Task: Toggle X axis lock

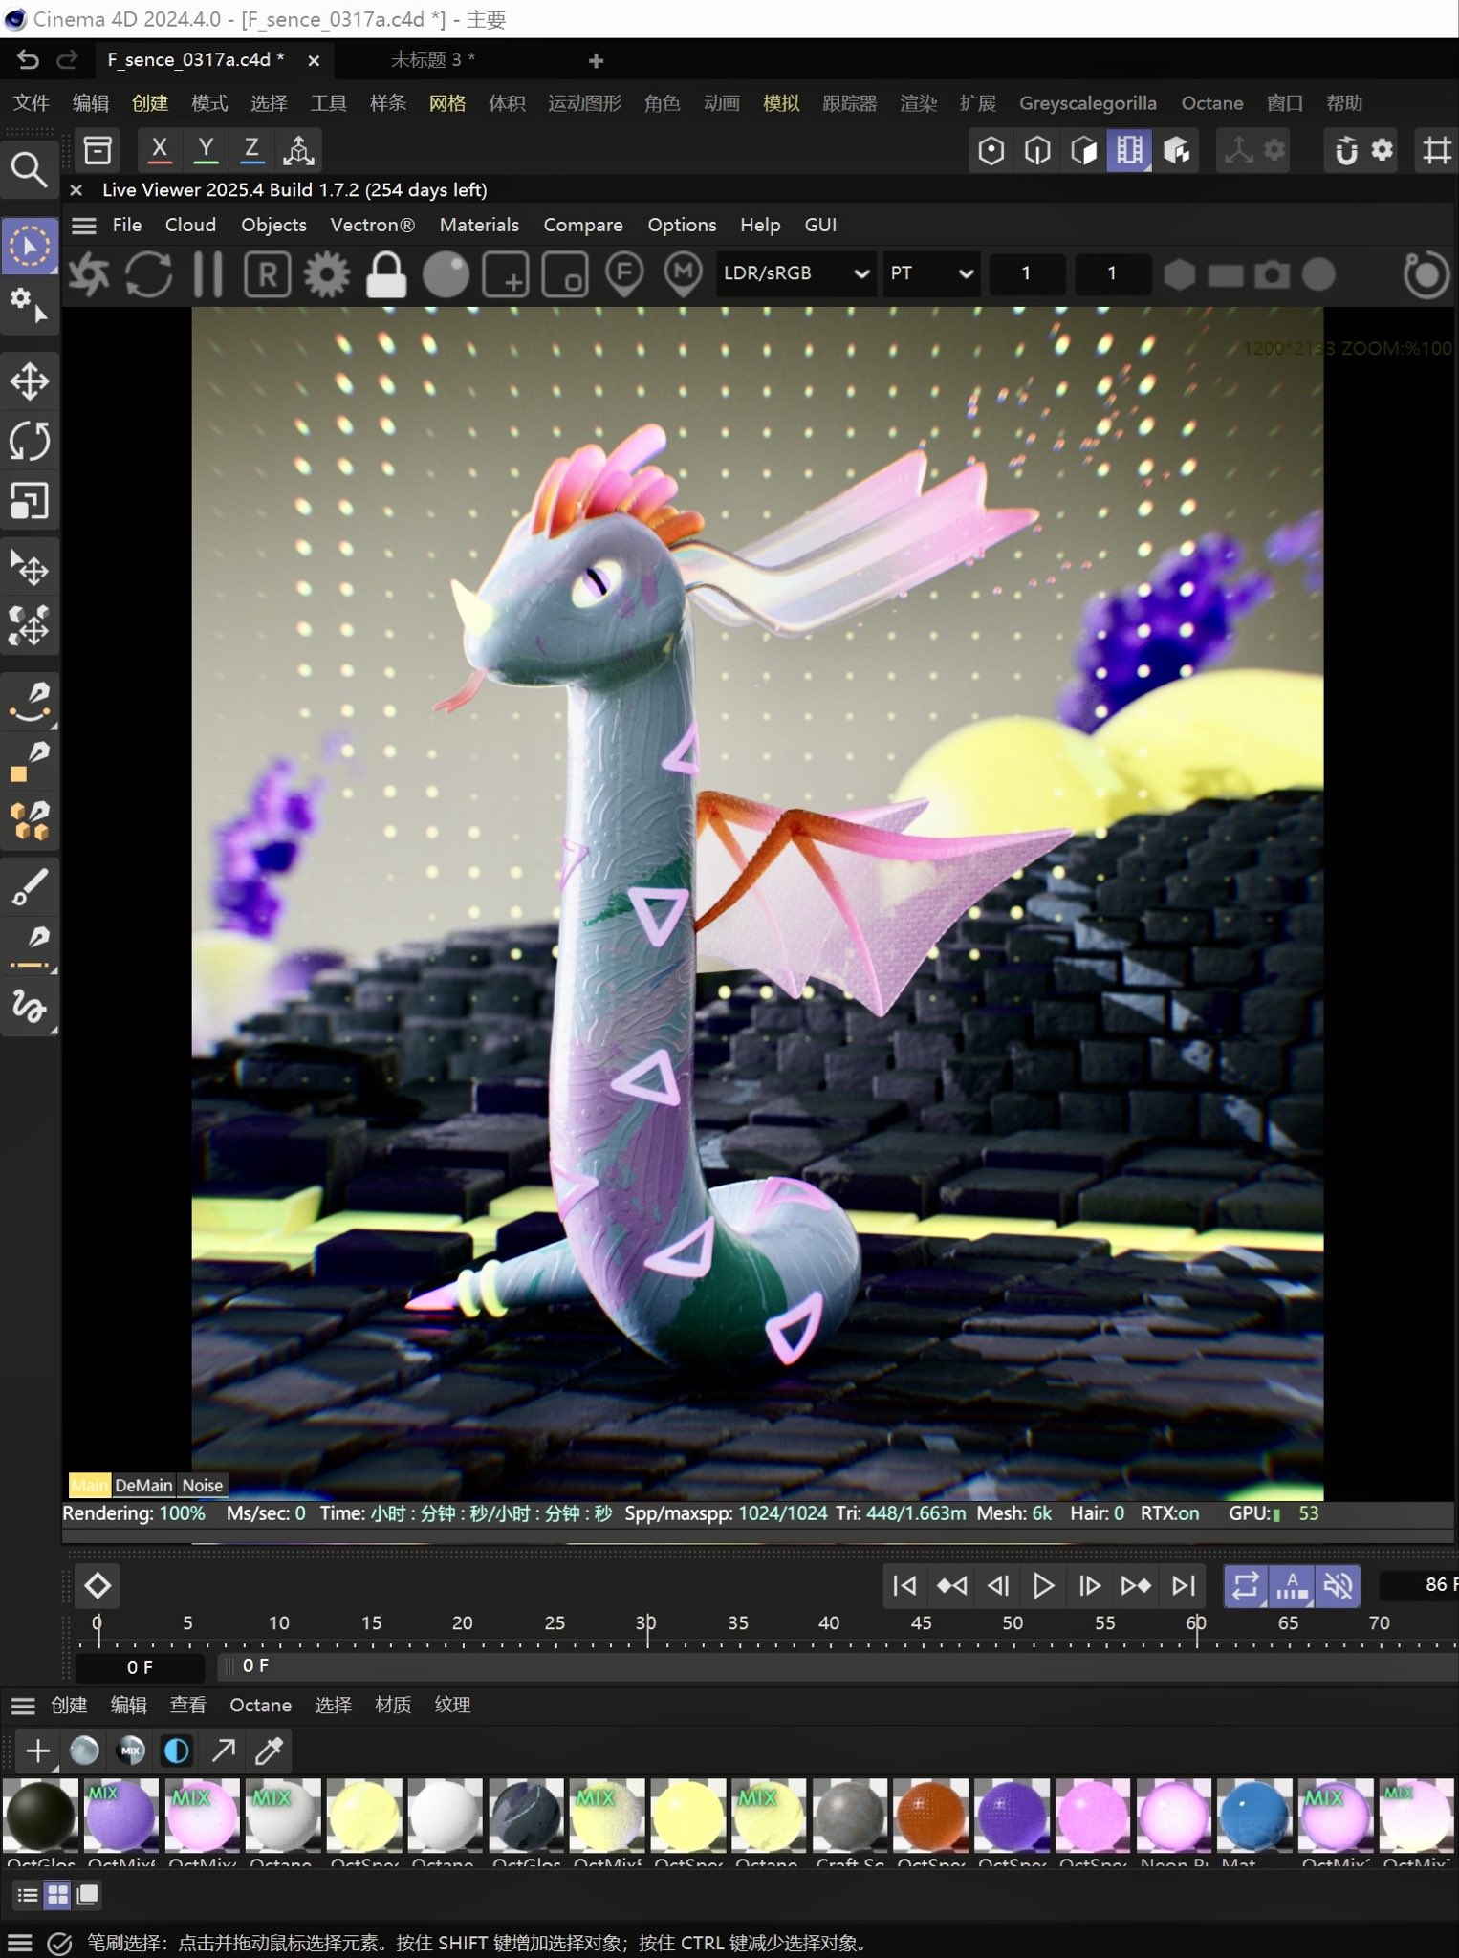Action: point(160,149)
